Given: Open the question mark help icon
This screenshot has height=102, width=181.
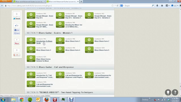Looking at the screenshot, I should pos(175,92).
